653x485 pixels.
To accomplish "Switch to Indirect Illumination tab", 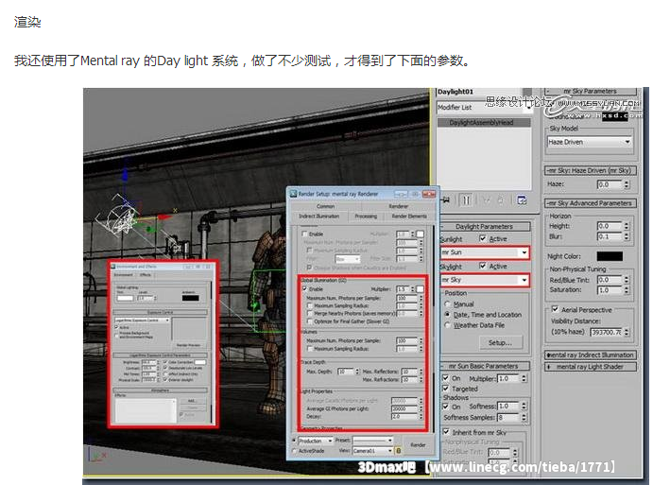I will tap(319, 217).
